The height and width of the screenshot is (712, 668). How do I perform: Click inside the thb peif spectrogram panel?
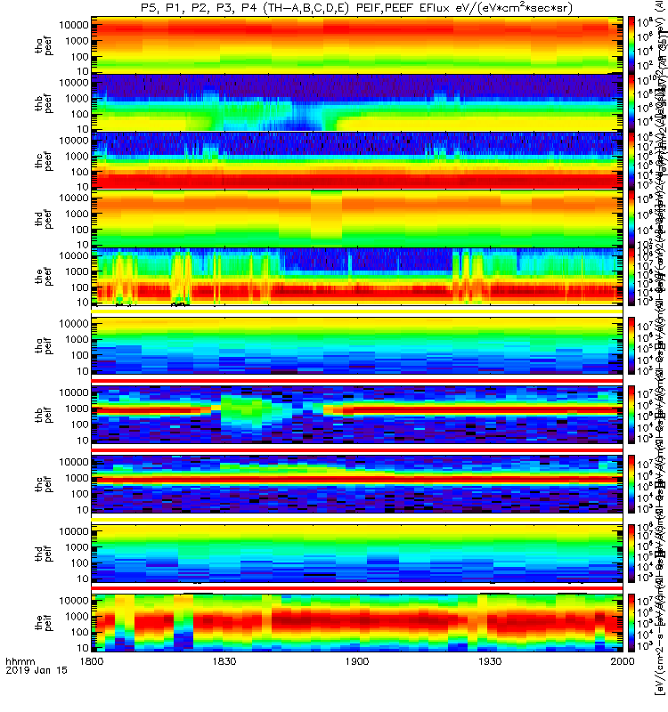click(x=357, y=415)
